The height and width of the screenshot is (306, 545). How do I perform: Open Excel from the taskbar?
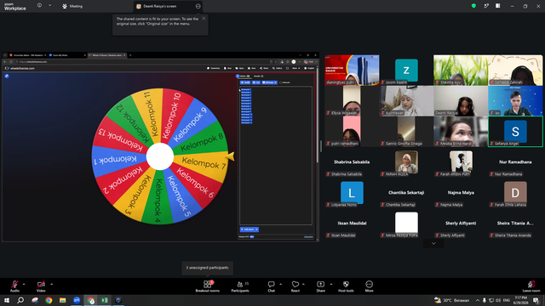(104, 300)
